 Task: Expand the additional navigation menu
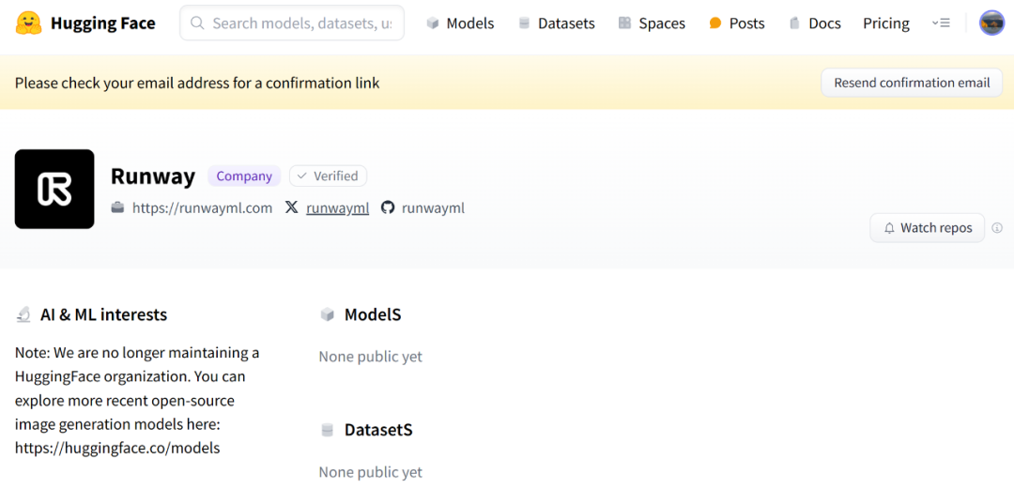(941, 23)
